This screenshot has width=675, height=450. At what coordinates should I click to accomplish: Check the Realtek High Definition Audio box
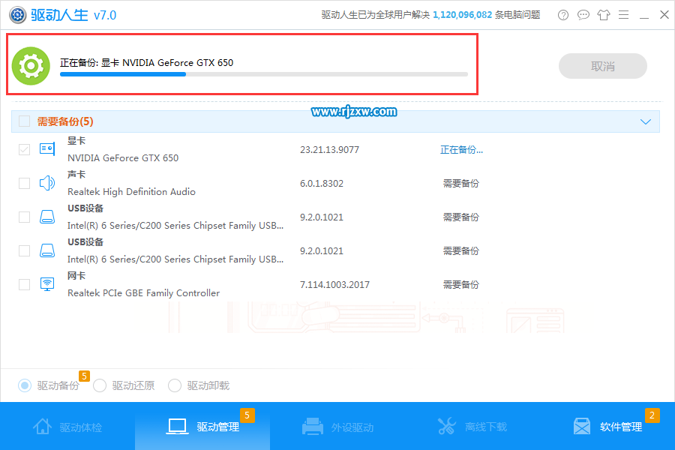pyautogui.click(x=25, y=184)
